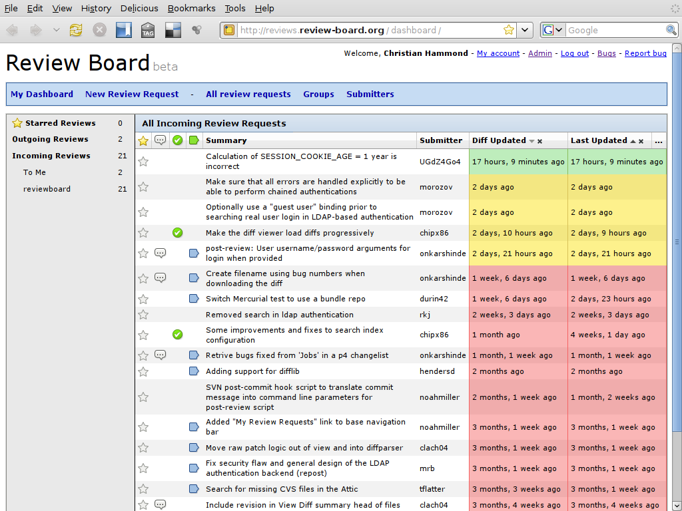This screenshot has width=682, height=511.
Task: Open the History menu
Action: point(96,8)
